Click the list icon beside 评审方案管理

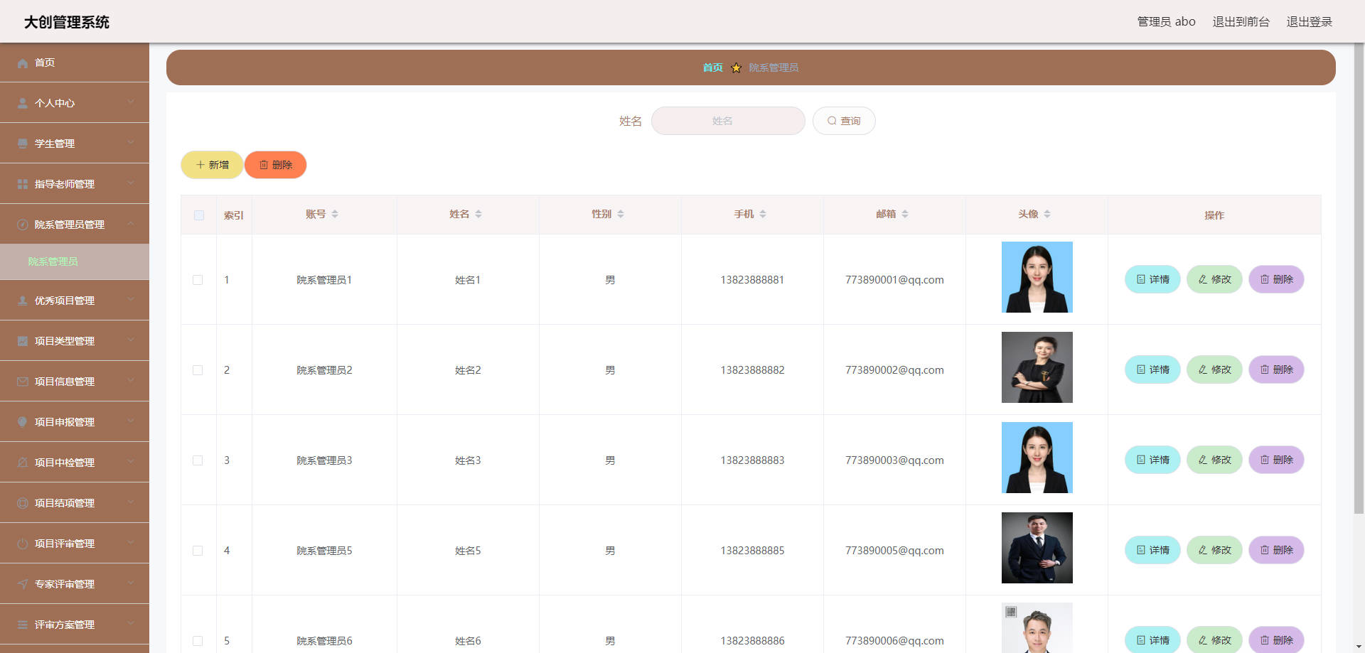23,625
